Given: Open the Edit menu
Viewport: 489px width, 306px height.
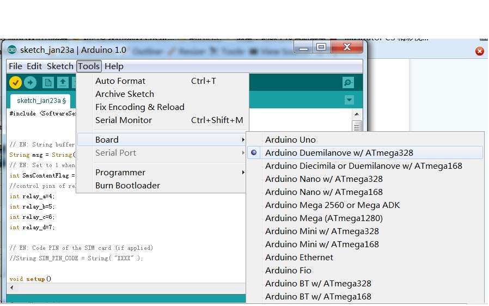Looking at the screenshot, I should (x=34, y=66).
